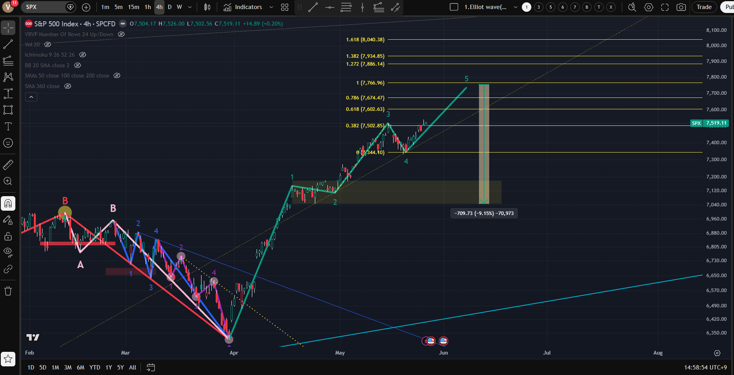This screenshot has height=375, width=734.
Task: Select the crosshair cursor tool
Action: (x=8, y=28)
